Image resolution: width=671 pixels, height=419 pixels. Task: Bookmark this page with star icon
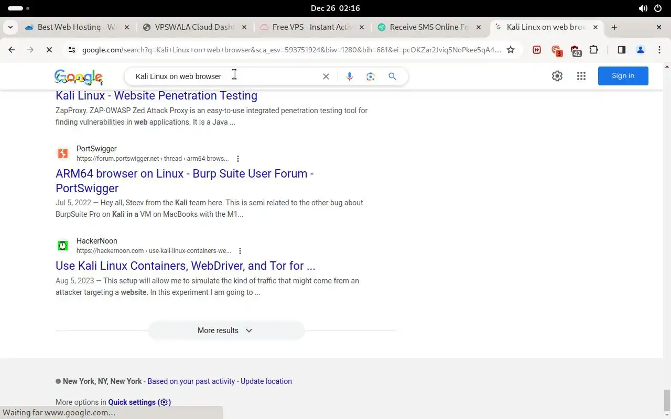[x=511, y=50]
